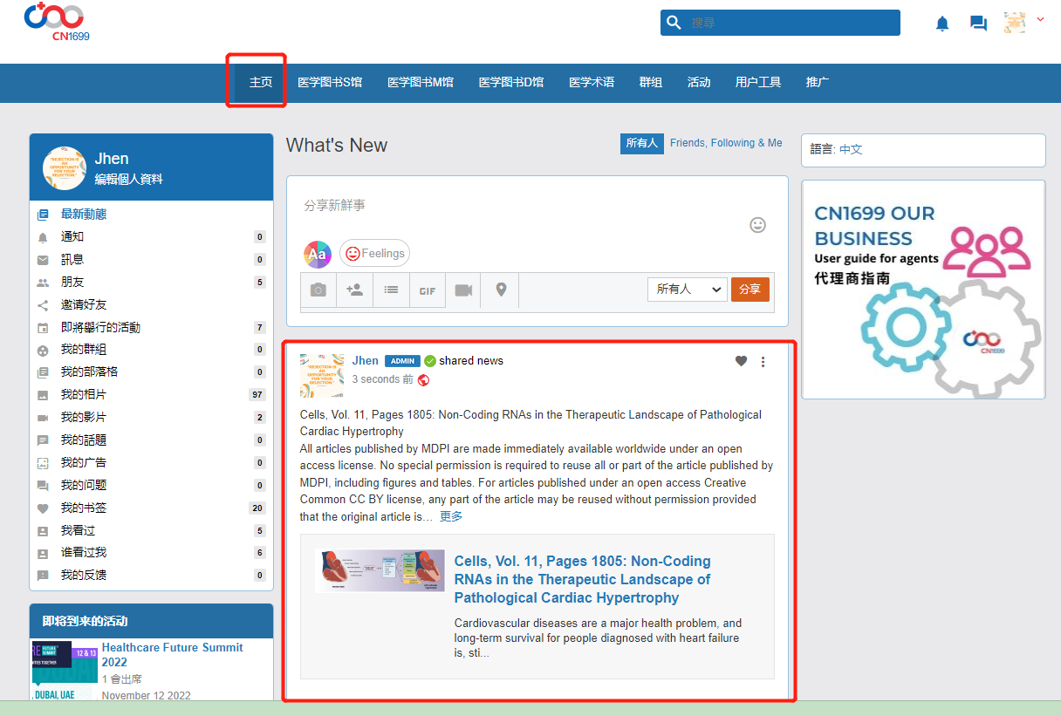Tag friends with add-person icon
1061x716 pixels.
355,290
